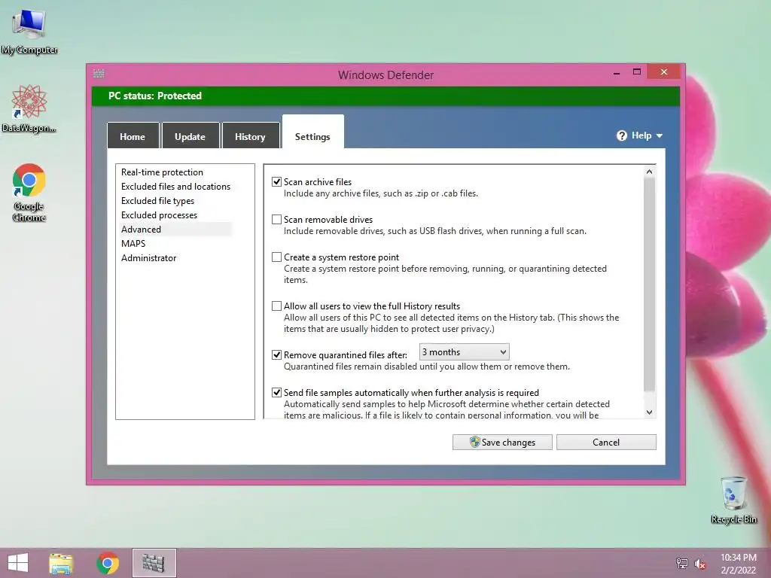Image resolution: width=771 pixels, height=578 pixels.
Task: Click the Windows Defender title bar icon
Action: (x=99, y=74)
